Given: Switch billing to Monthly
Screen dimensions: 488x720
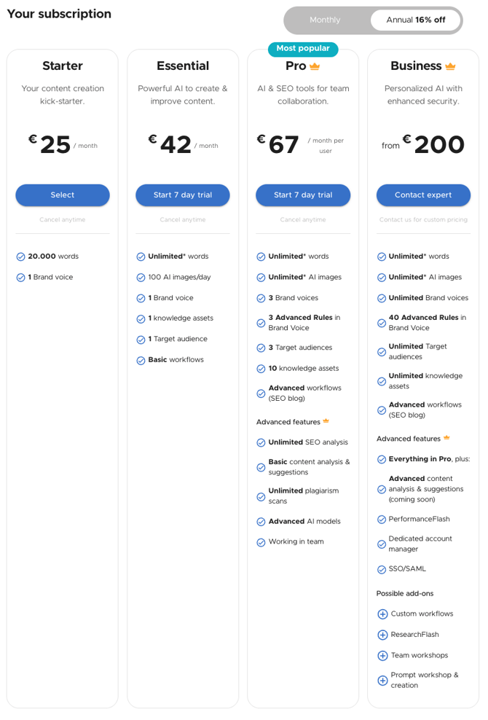Looking at the screenshot, I should pos(325,20).
